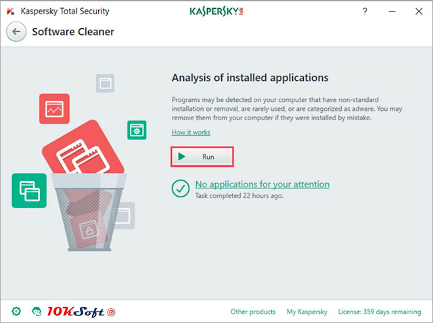Open Support via the headset face icon

(x=37, y=312)
